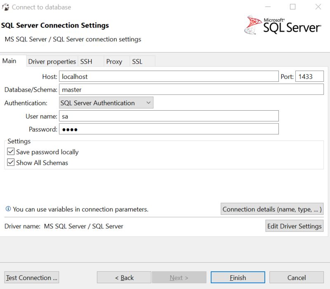The height and width of the screenshot is (289, 330).
Task: Select the Password input field
Action: pos(165,129)
